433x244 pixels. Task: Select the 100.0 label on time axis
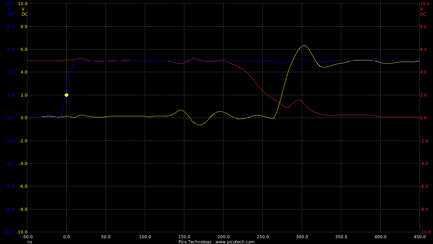tap(145, 237)
